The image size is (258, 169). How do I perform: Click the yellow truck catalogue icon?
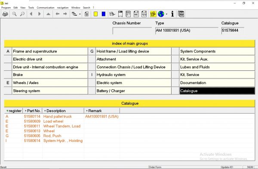pos(153,14)
